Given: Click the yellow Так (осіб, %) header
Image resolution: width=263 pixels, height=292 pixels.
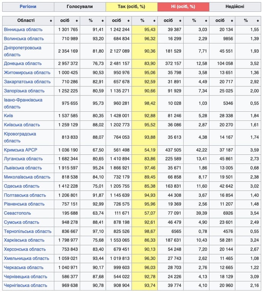Looking at the screenshot, I should 131,7.
